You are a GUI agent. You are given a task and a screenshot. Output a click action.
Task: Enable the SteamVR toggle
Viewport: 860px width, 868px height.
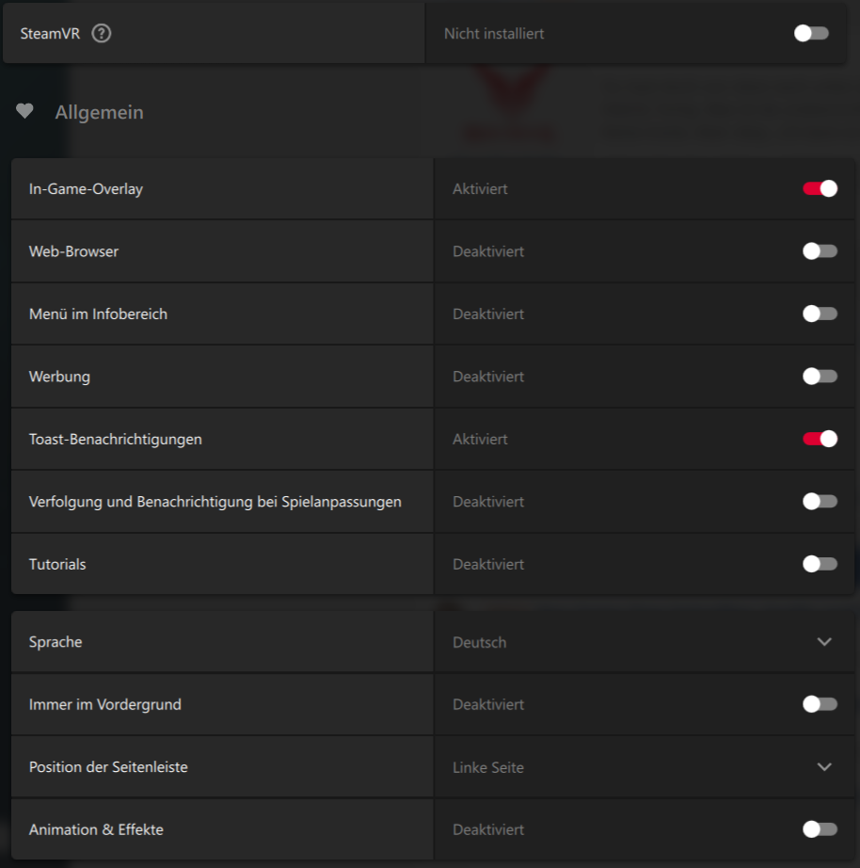pos(810,32)
